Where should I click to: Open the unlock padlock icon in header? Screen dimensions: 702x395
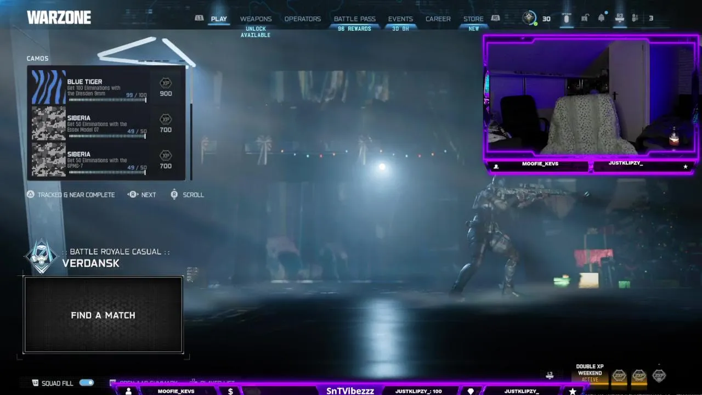[x=585, y=18]
